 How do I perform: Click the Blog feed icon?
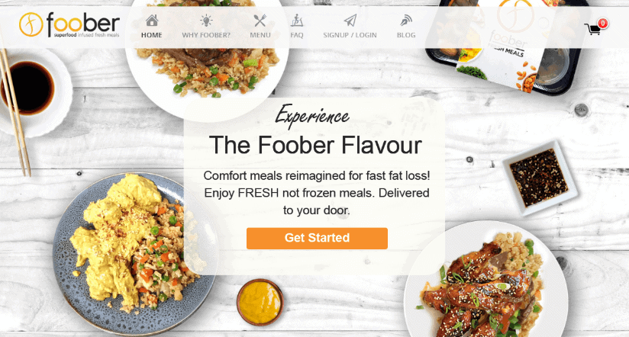[x=406, y=21]
